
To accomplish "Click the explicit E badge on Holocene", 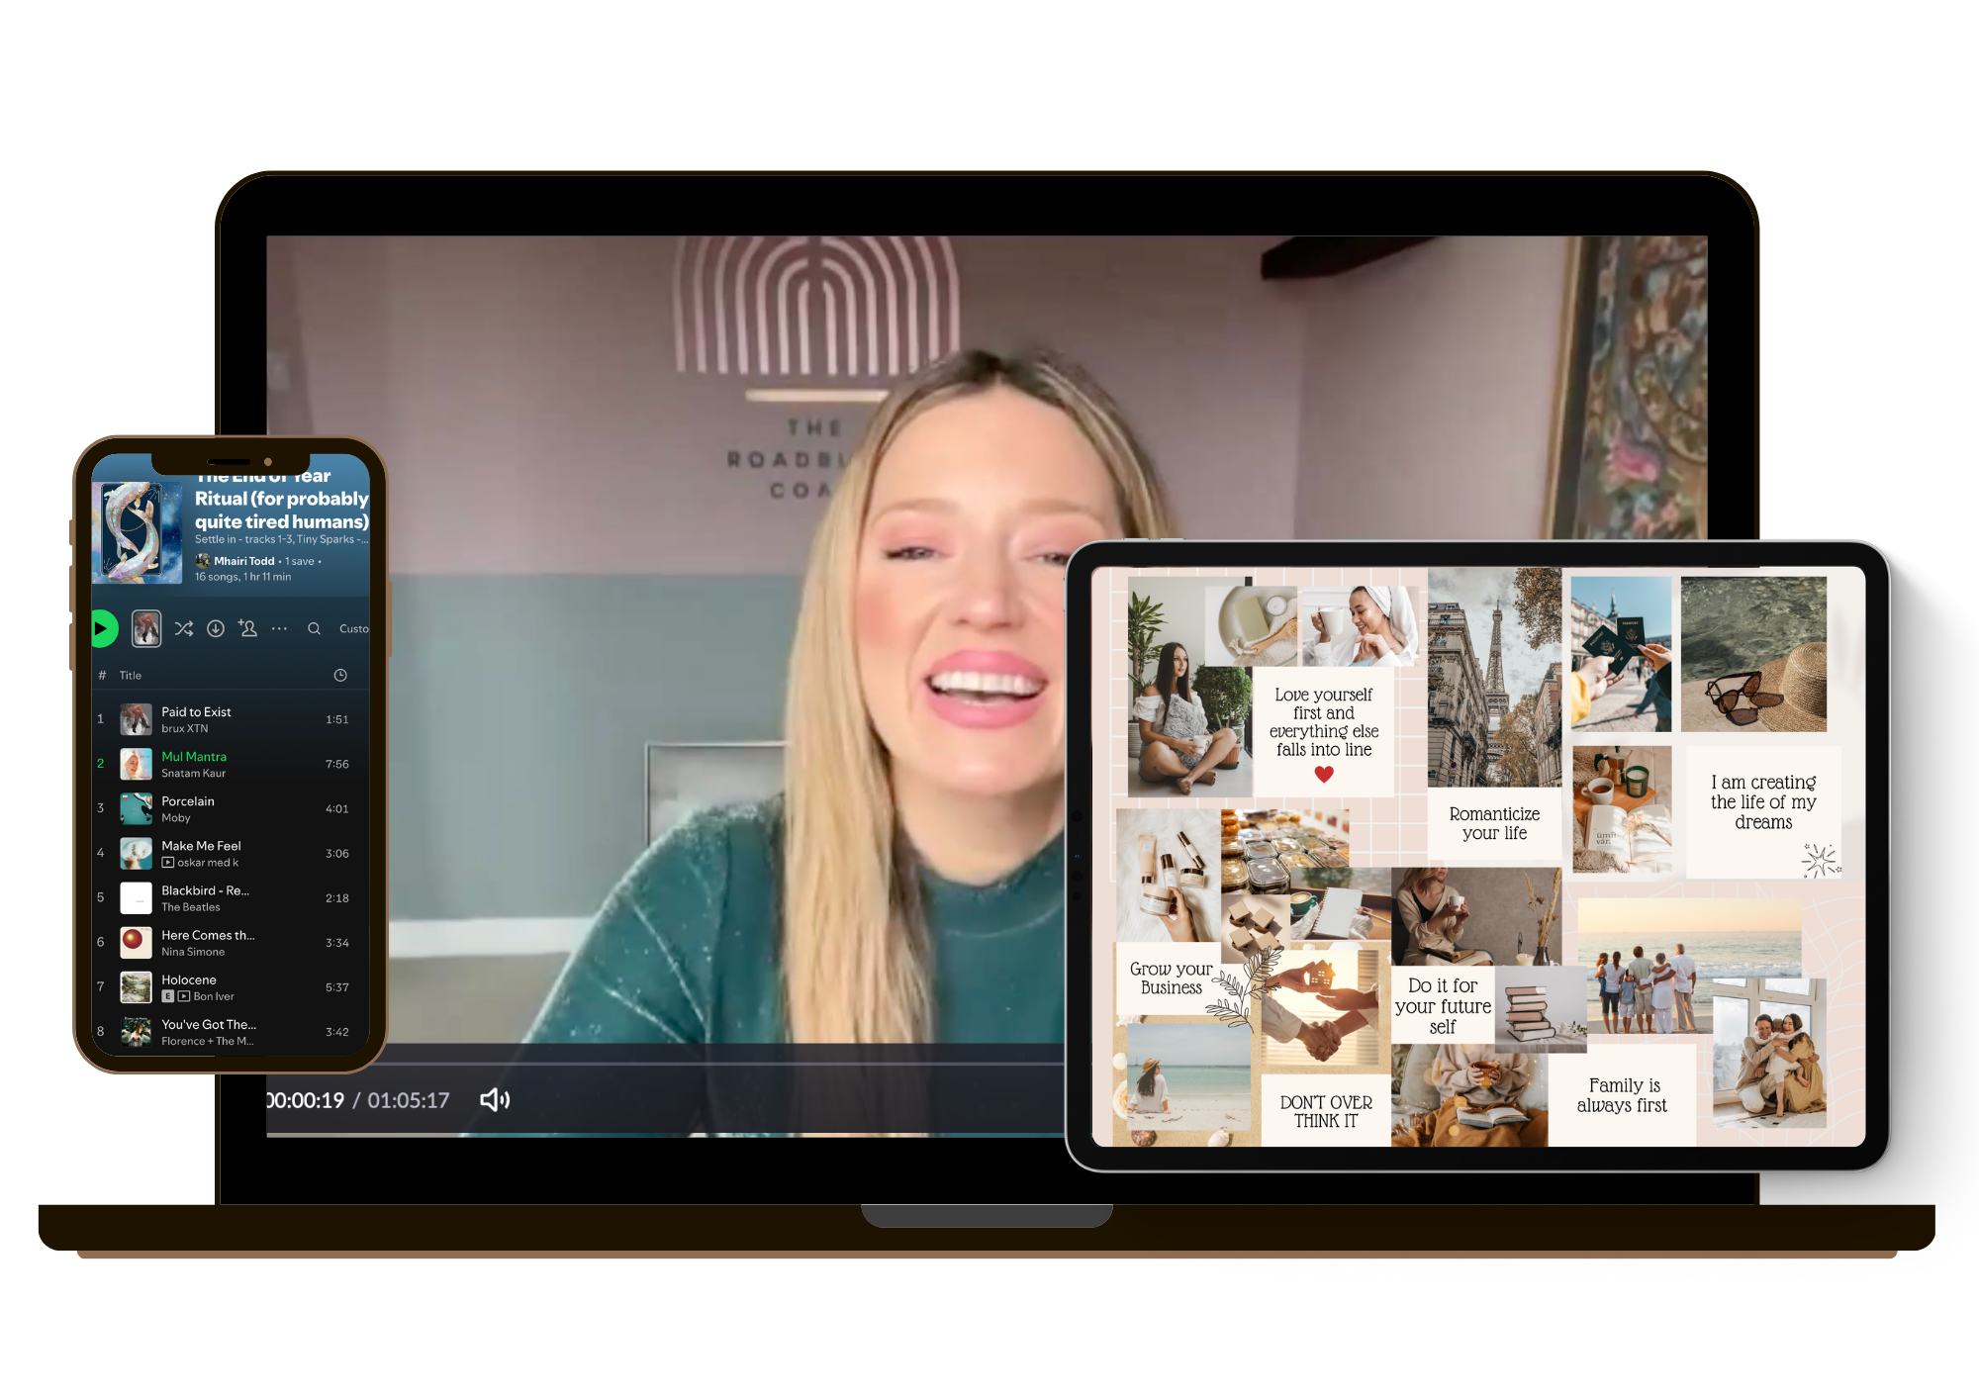I will coord(168,996).
